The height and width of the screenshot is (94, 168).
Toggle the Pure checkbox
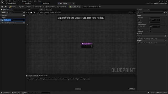click(150, 29)
